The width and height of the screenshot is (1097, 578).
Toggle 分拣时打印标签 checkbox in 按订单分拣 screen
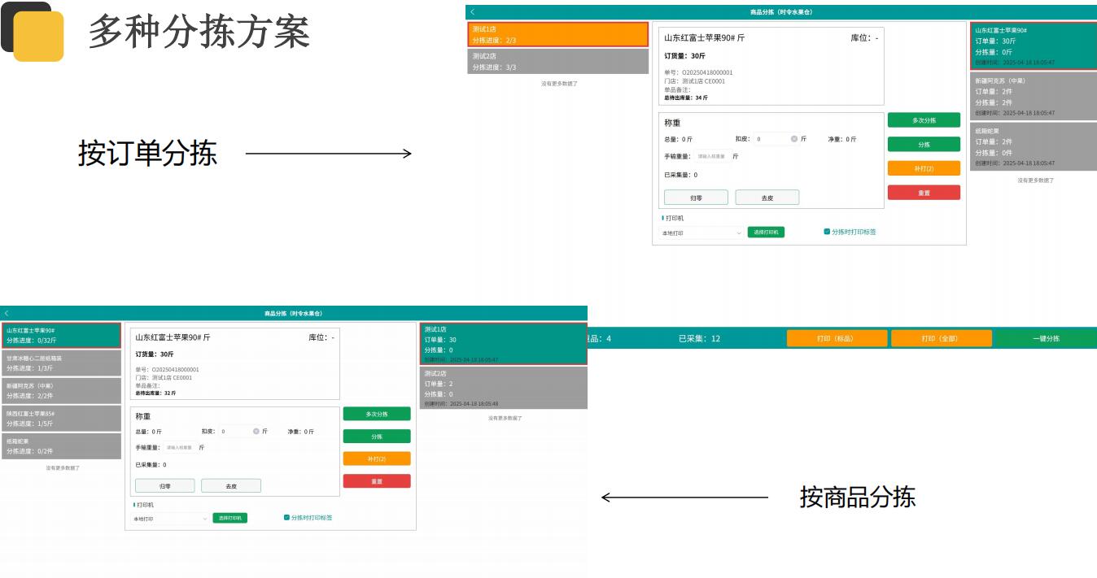(827, 232)
